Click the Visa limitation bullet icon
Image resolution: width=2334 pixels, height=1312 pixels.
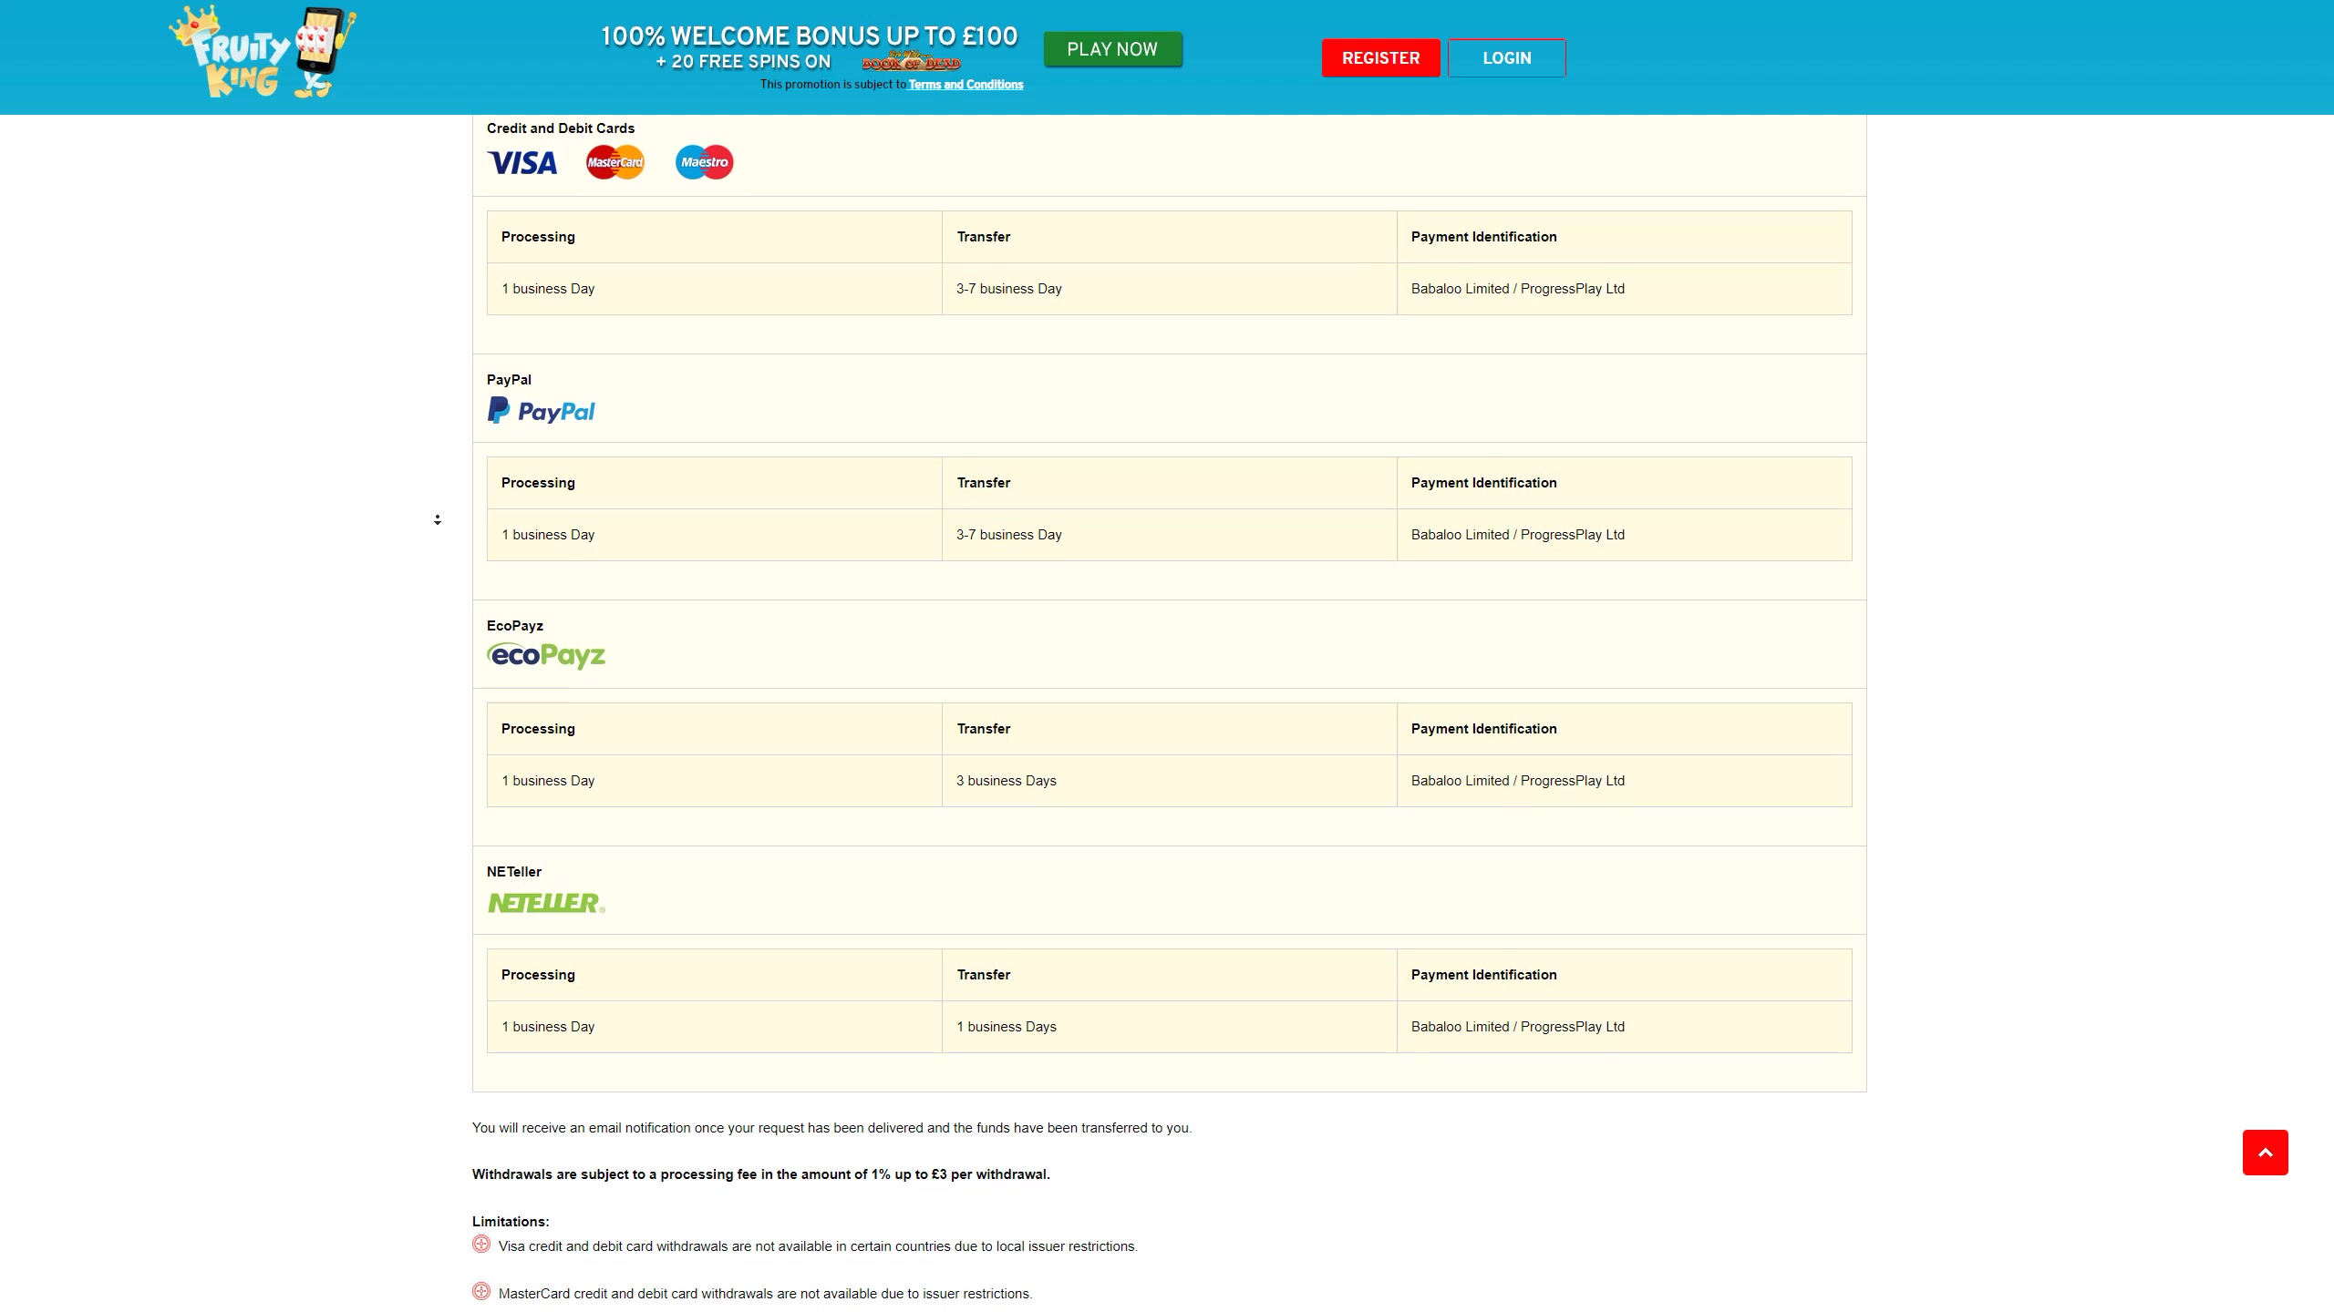click(x=481, y=1245)
